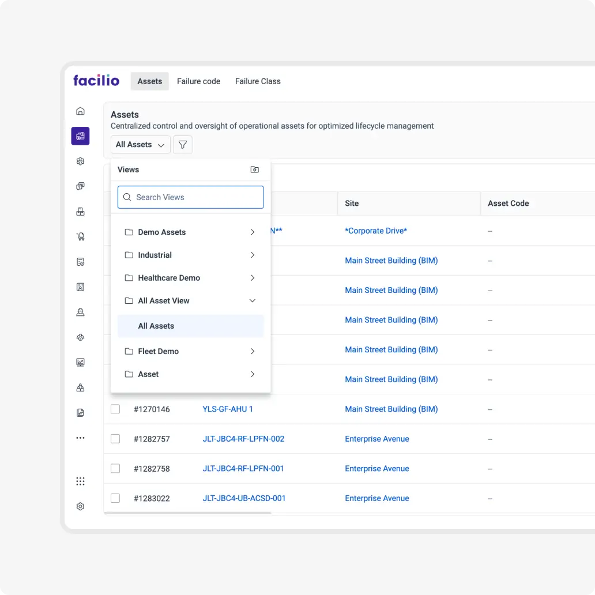Open the folder icon in the Views header
This screenshot has width=595, height=595.
(x=254, y=169)
